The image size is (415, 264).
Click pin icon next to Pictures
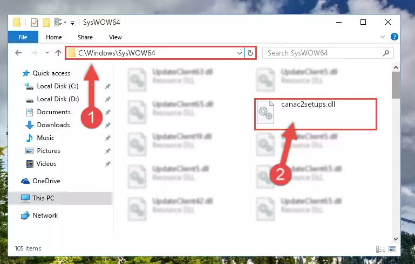(107, 151)
